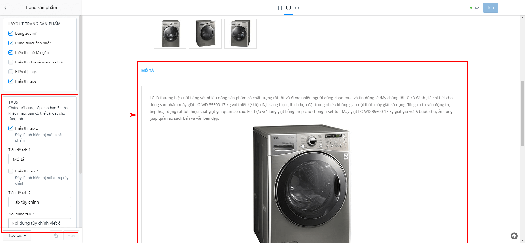Select full-width preview icon
This screenshot has height=243, width=525.
click(297, 8)
